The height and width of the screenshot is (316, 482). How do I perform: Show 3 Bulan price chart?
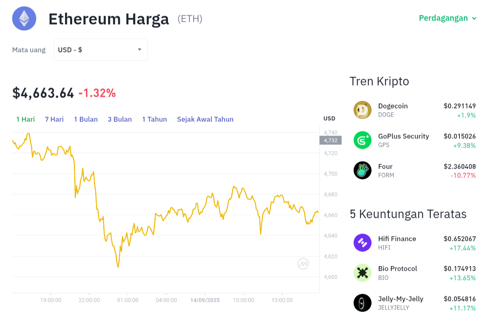tap(120, 119)
